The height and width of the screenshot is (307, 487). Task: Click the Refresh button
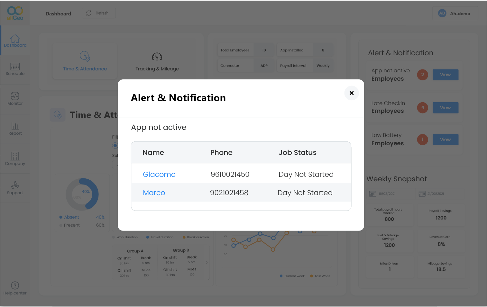[x=99, y=13]
